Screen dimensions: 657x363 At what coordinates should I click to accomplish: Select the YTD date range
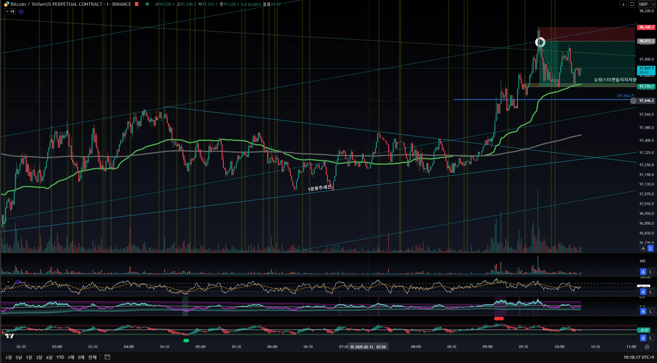click(60, 357)
